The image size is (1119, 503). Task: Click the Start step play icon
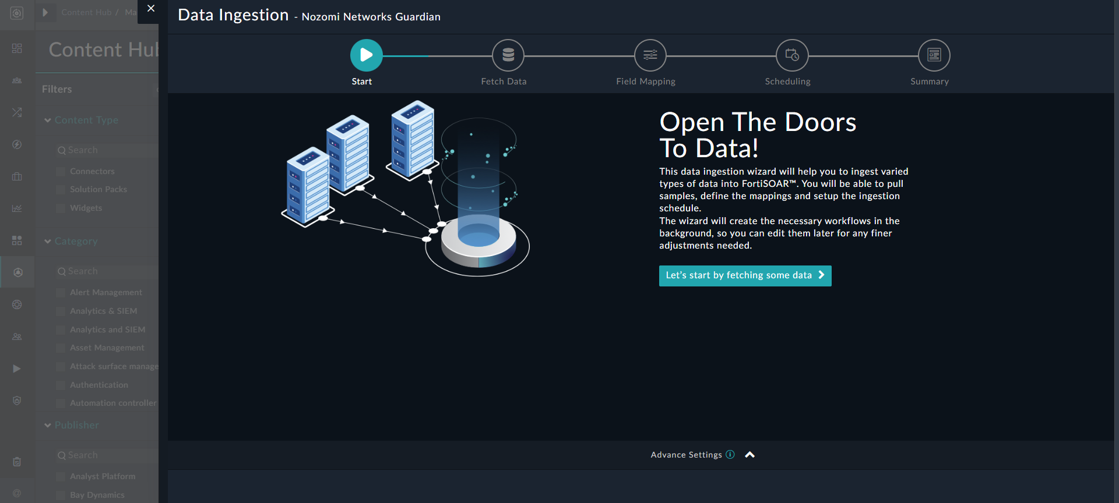click(x=366, y=55)
